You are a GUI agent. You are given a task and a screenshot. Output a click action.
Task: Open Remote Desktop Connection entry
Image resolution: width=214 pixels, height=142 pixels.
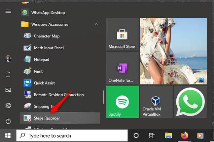click(60, 95)
